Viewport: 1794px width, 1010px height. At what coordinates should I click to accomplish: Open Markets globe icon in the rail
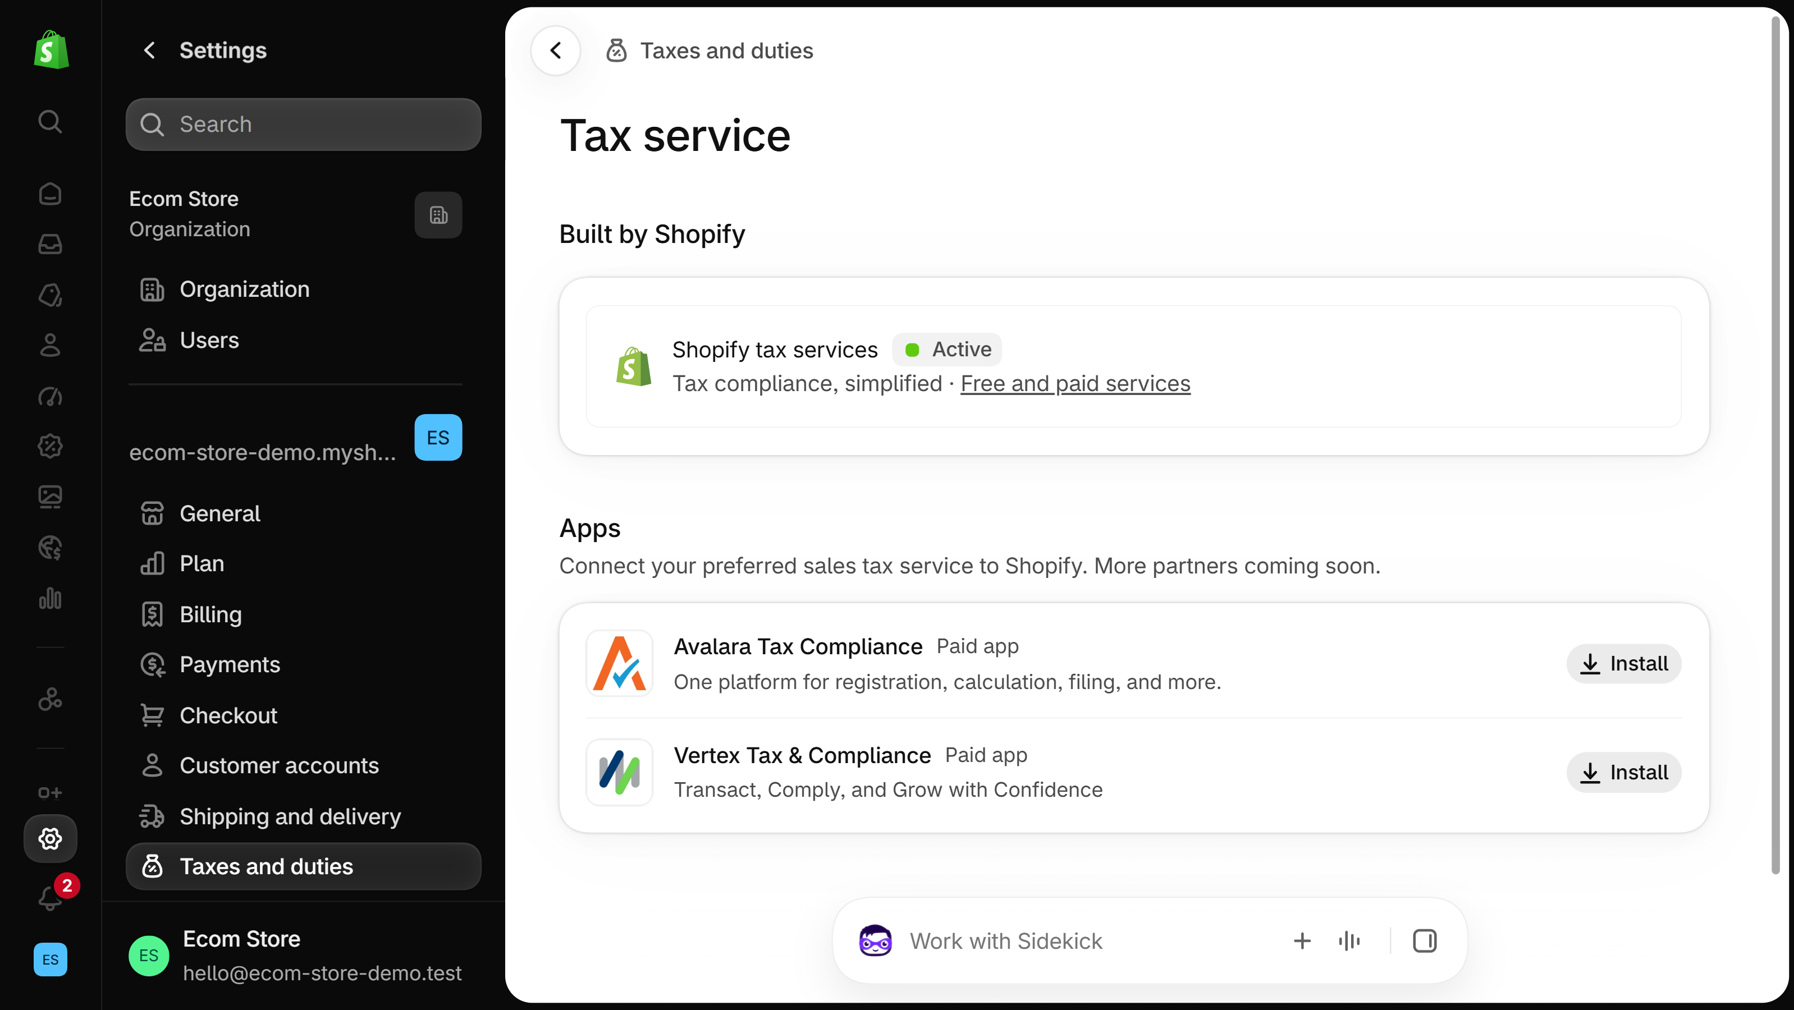click(50, 548)
